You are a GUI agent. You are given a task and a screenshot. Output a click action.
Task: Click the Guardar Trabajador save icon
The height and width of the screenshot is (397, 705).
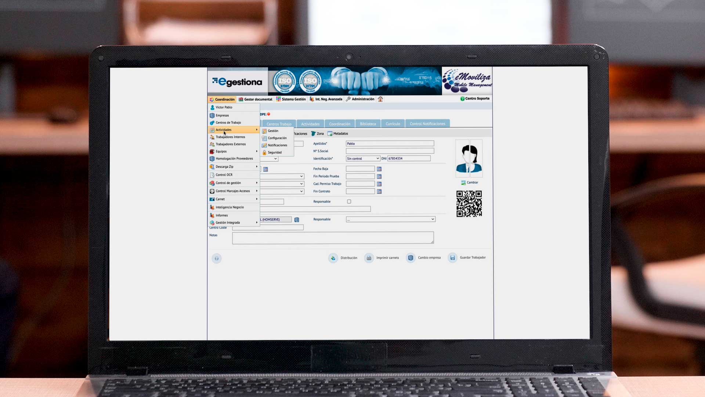click(x=452, y=258)
